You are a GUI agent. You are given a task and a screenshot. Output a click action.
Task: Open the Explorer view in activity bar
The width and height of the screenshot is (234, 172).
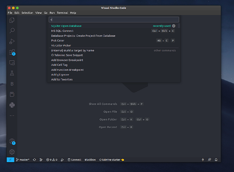(12, 20)
